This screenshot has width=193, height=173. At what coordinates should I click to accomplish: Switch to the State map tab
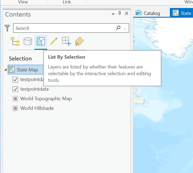tap(182, 13)
